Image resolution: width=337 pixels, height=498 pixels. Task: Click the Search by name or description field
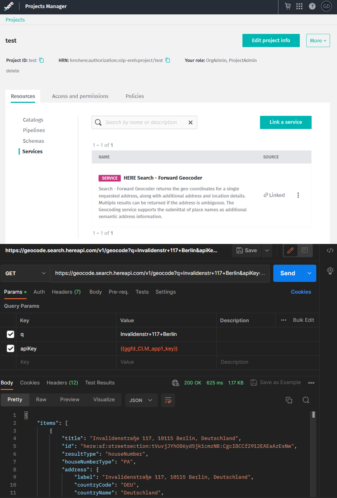point(144,122)
